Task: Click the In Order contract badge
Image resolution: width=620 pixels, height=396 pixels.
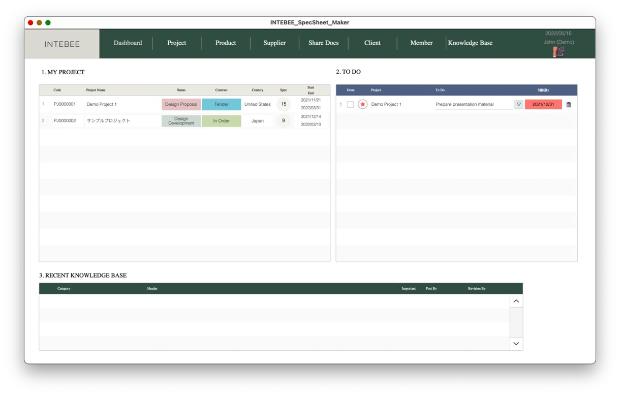Action: [x=221, y=121]
